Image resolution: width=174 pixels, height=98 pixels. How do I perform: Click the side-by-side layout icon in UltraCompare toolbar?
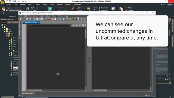(x=52, y=19)
